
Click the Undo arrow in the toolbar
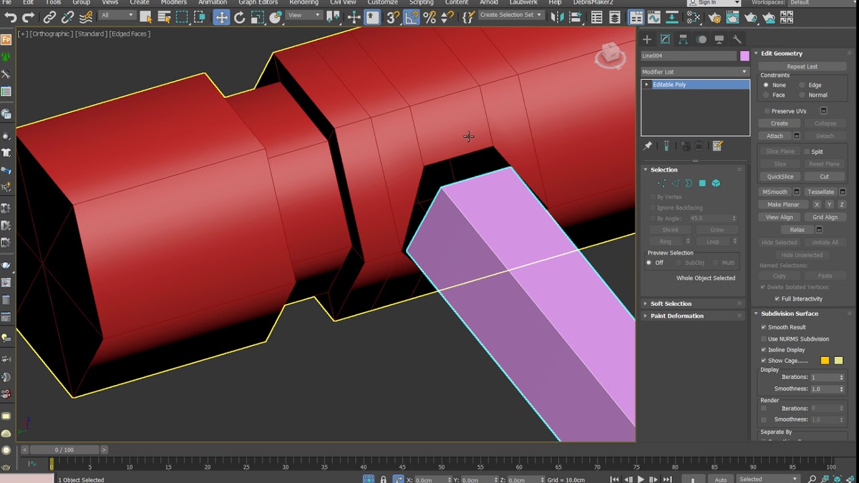11,17
